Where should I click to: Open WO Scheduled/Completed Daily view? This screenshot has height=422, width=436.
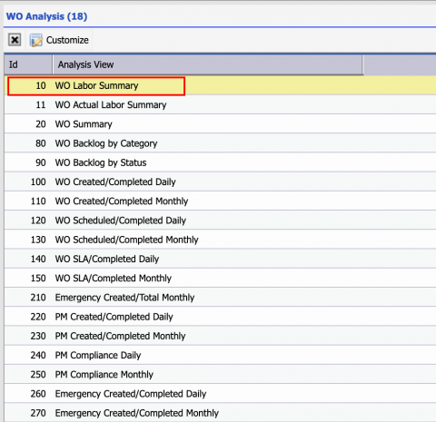pos(220,221)
